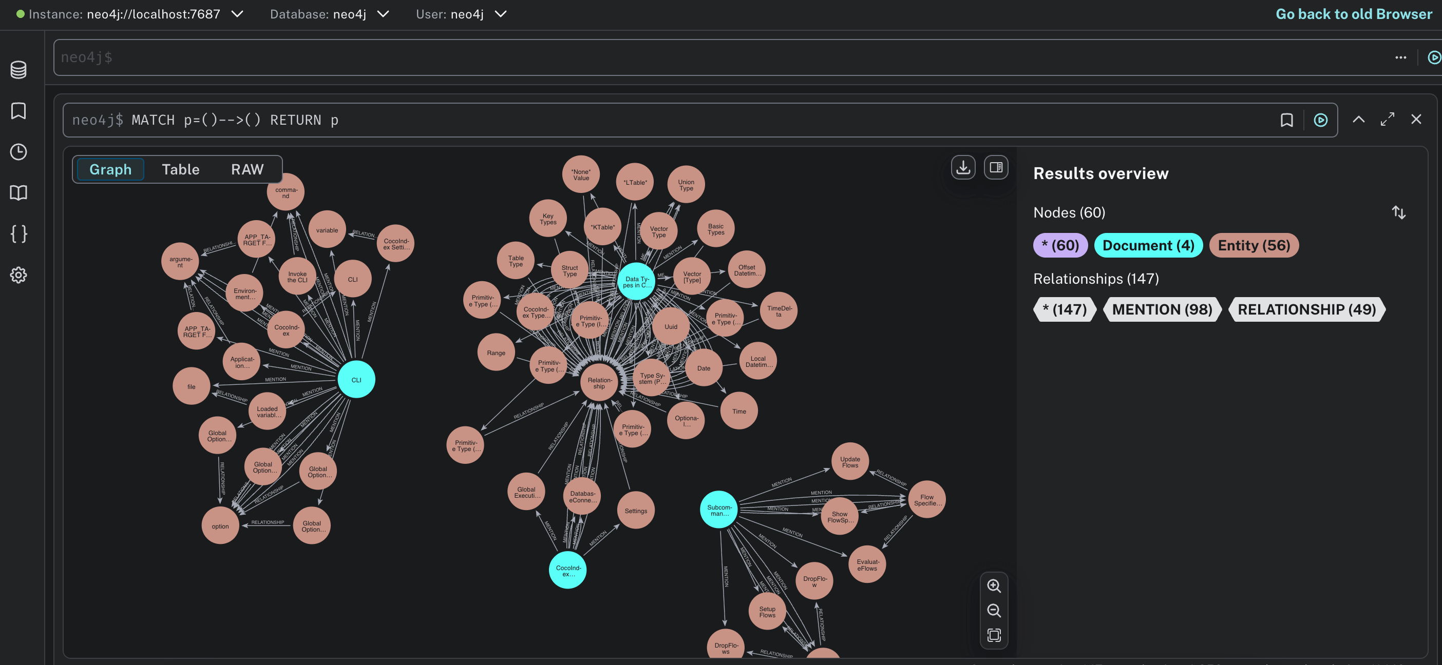This screenshot has width=1442, height=665.
Task: Open the Parameters panel sidebar icon
Action: [x=18, y=234]
